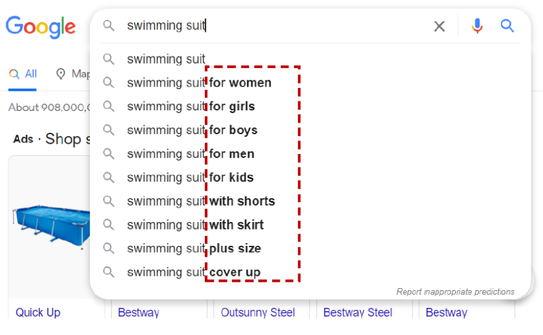
Task: Open the All results tab
Action: coord(23,74)
